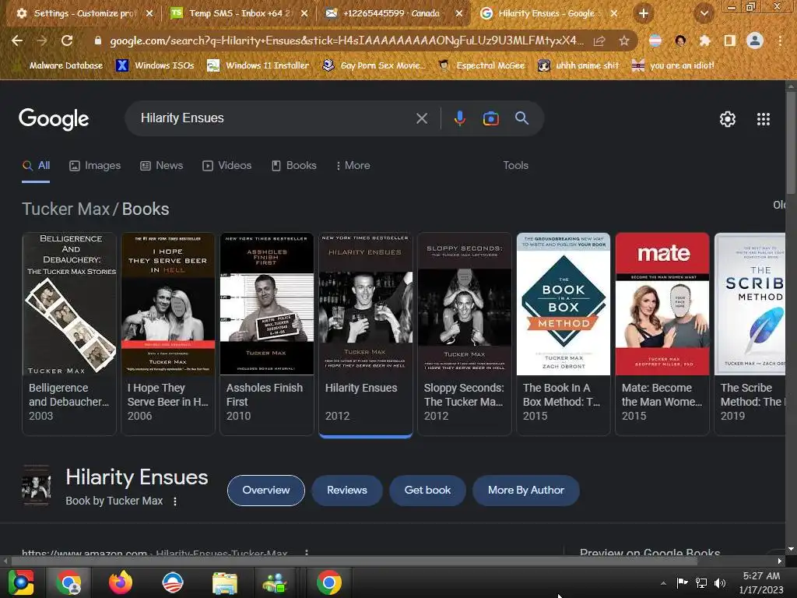Click the vertical scrollbar thumb
The image size is (797, 598).
click(791, 142)
